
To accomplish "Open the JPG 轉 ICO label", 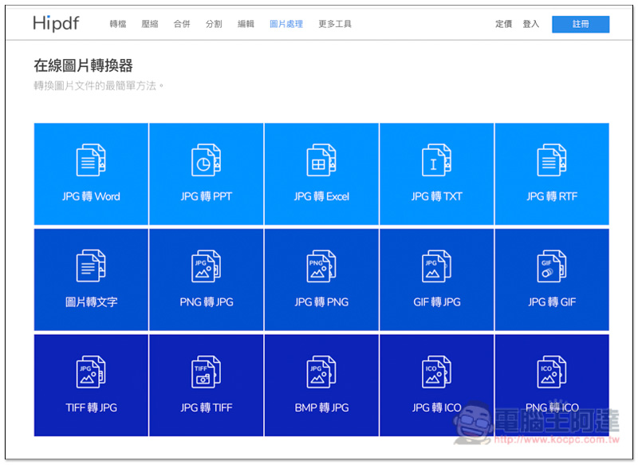I will pos(436,408).
